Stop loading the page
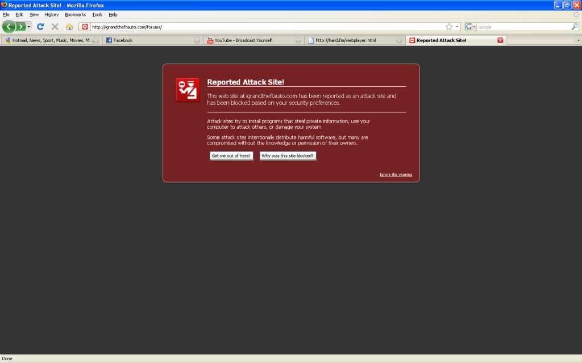The height and width of the screenshot is (363, 582). (55, 27)
